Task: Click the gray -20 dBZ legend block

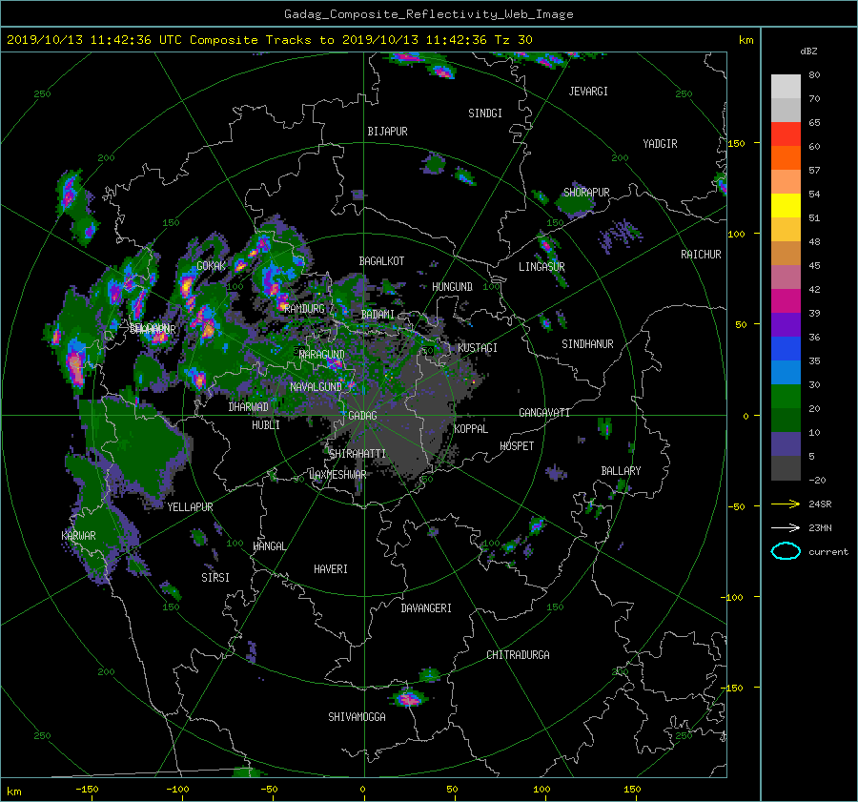Action: (x=786, y=468)
